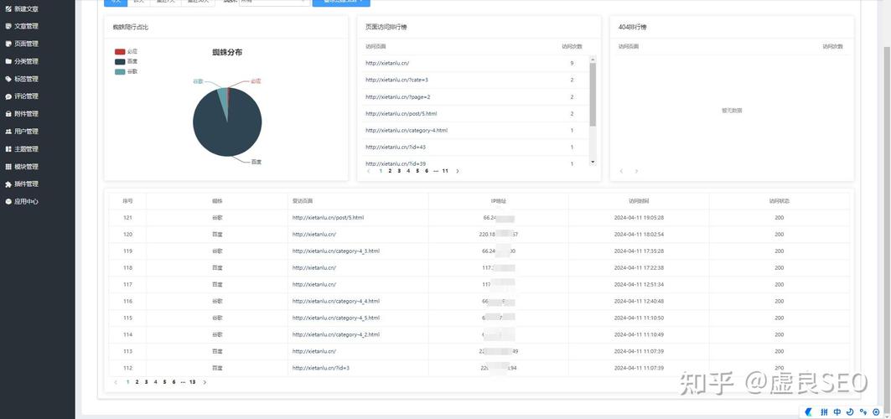Click the 标签管理 tag icon
Image resolution: width=891 pixels, height=419 pixels.
[x=8, y=79]
